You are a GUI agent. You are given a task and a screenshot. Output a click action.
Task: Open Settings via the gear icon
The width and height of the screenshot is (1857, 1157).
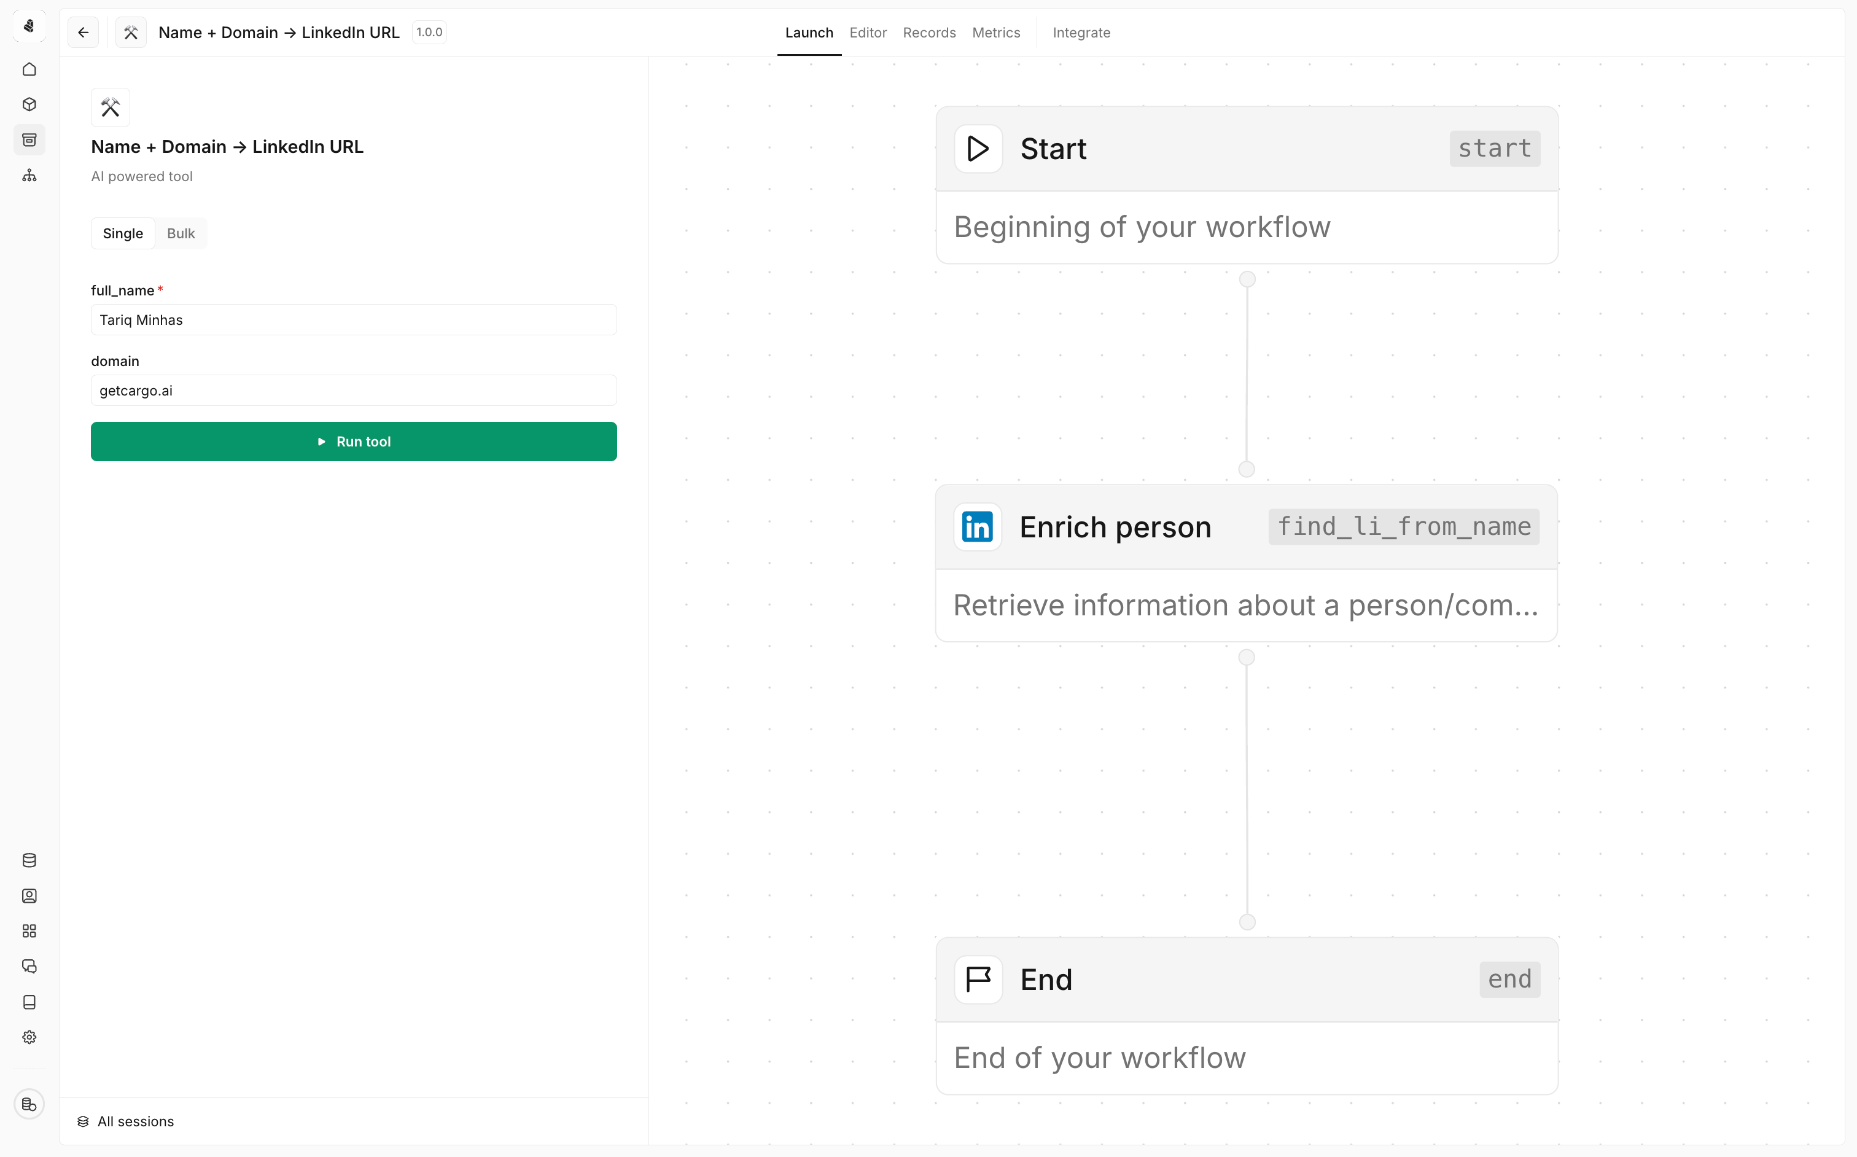coord(29,1037)
